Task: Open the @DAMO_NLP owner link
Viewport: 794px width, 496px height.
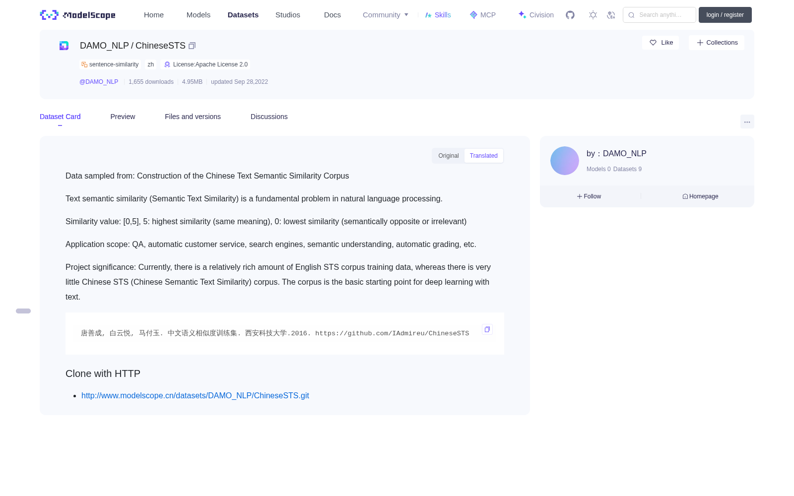Action: 99,82
